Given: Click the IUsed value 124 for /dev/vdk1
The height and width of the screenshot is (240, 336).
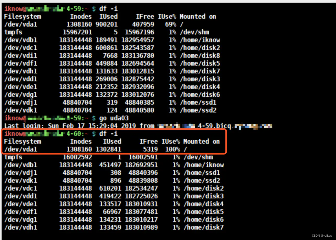Looking at the screenshot, I should tap(112, 110).
